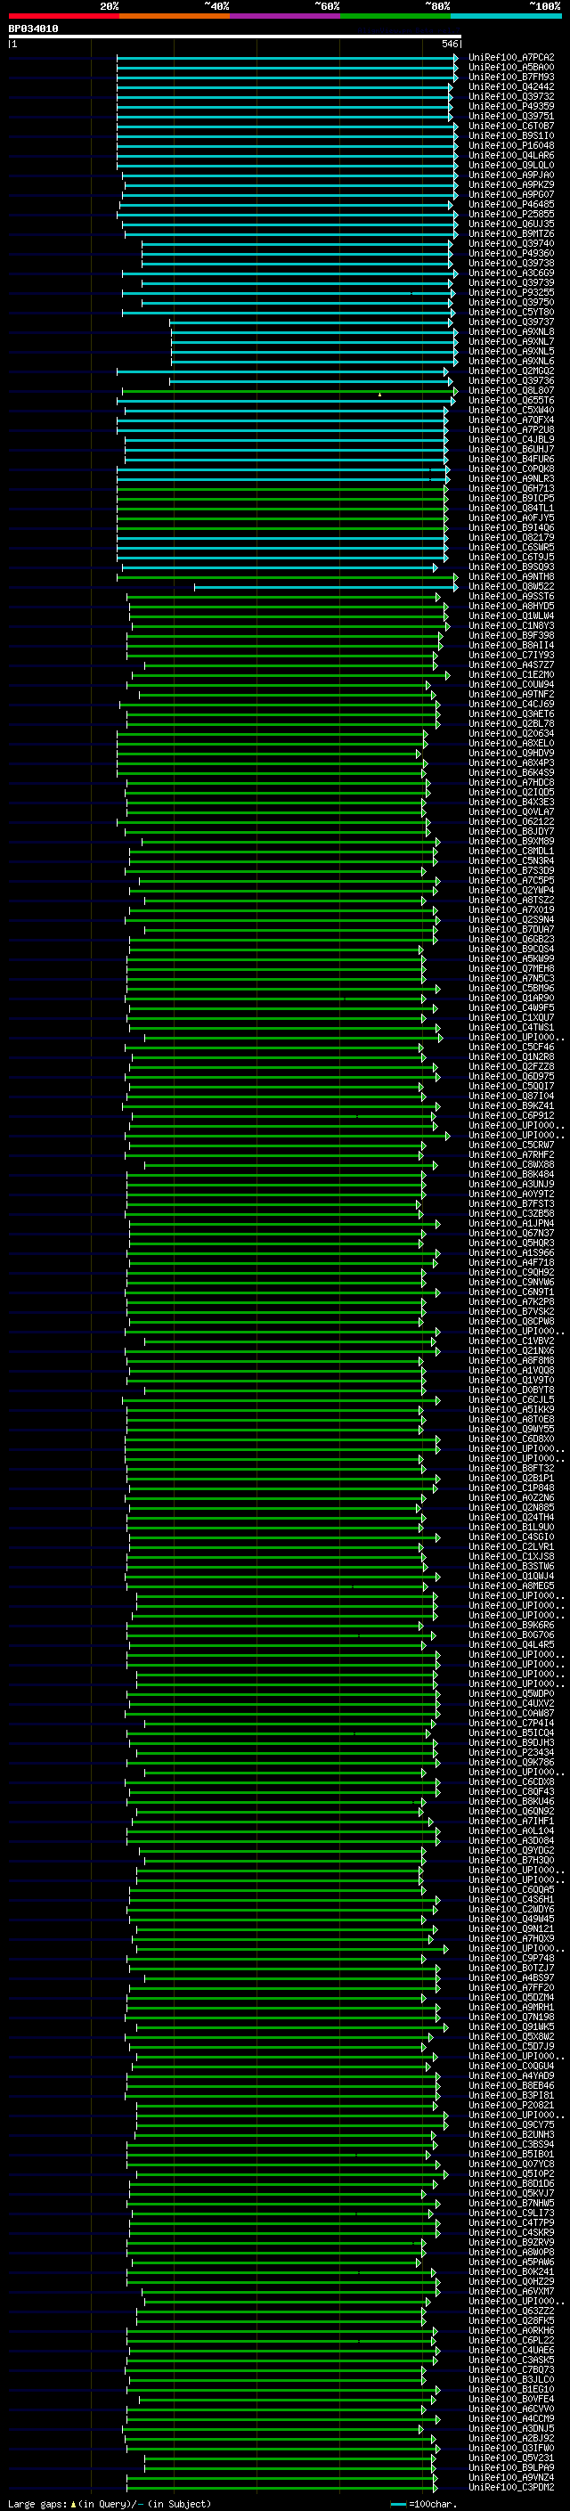The width and height of the screenshot is (570, 2511).
Task: Click the label UniRef100_Q655T6
Action: (x=511, y=401)
